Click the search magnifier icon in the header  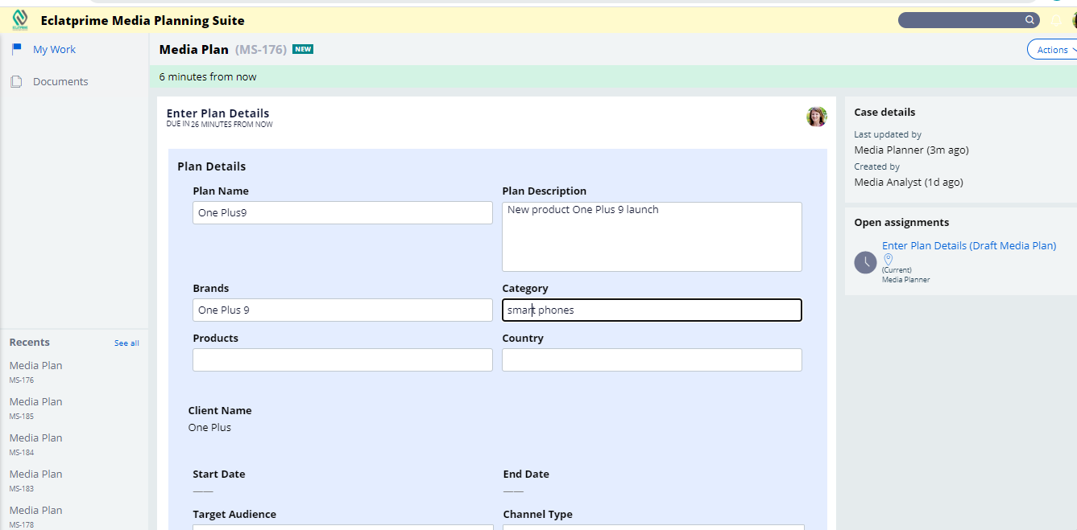pos(1029,20)
